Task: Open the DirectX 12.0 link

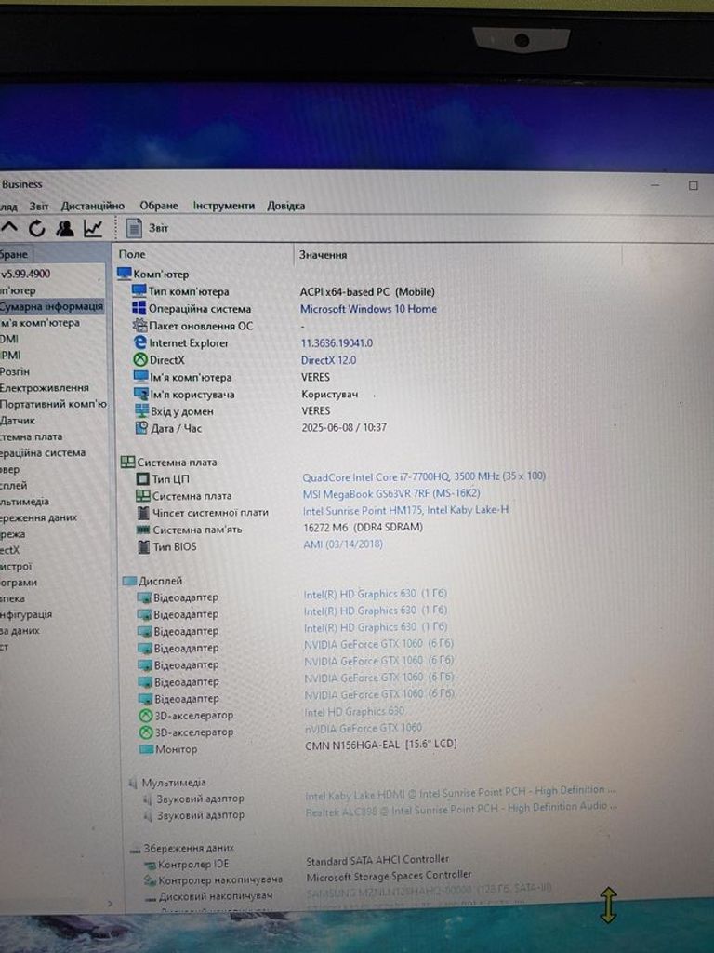Action: tap(328, 360)
